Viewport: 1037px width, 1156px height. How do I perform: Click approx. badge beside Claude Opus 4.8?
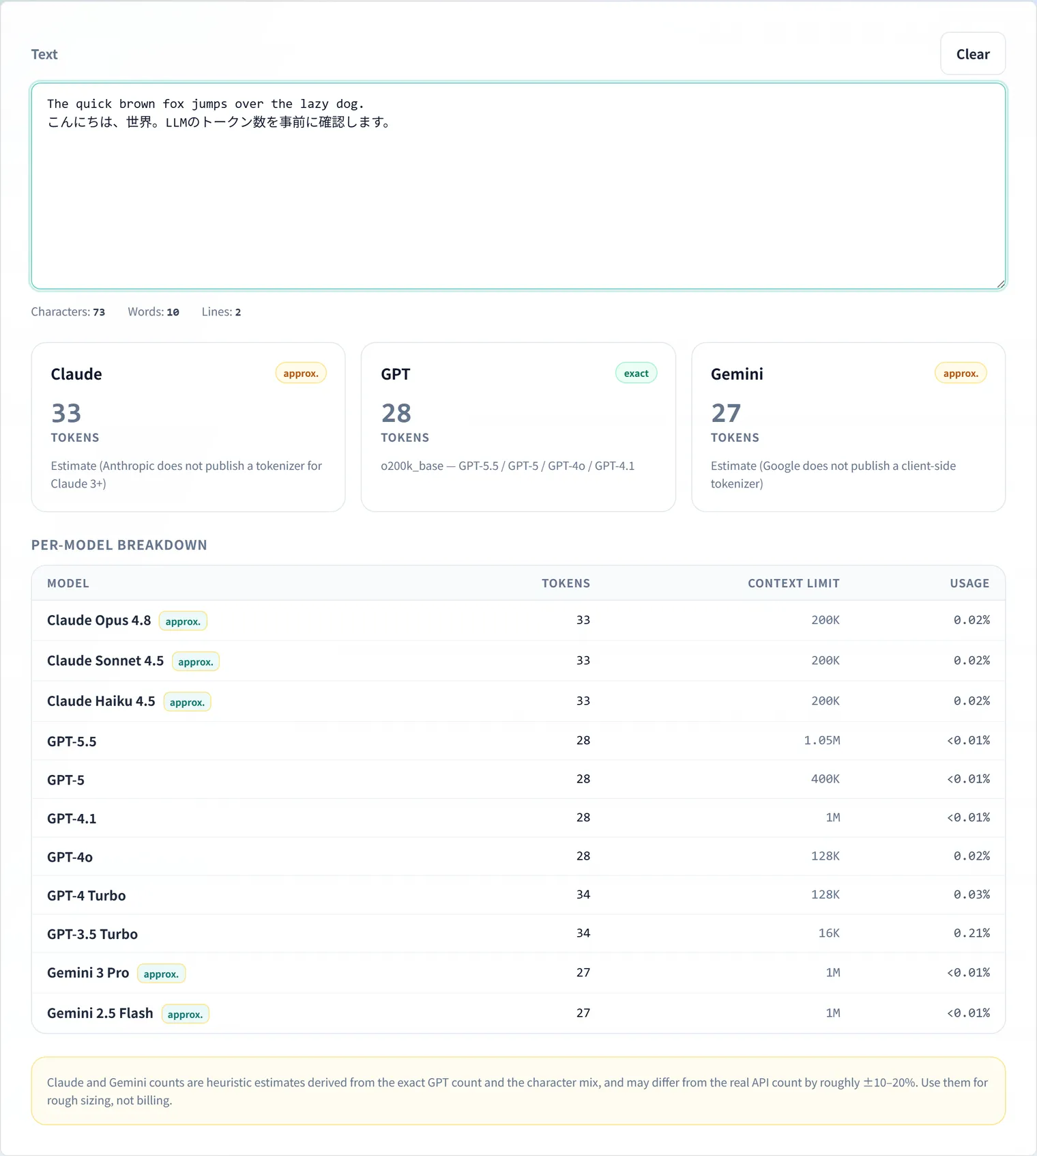coord(183,621)
